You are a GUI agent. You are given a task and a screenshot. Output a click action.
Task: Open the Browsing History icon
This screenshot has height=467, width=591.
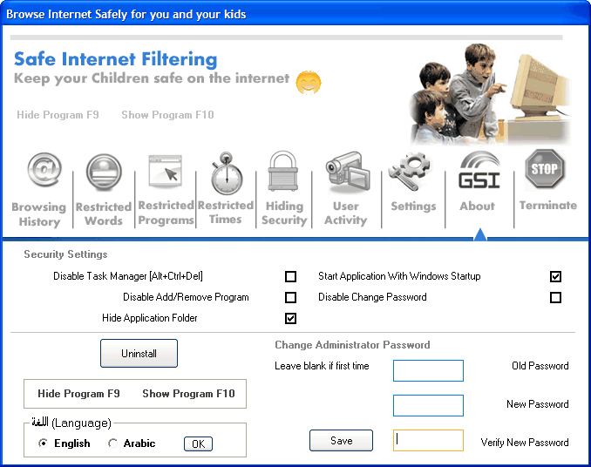[44, 170]
